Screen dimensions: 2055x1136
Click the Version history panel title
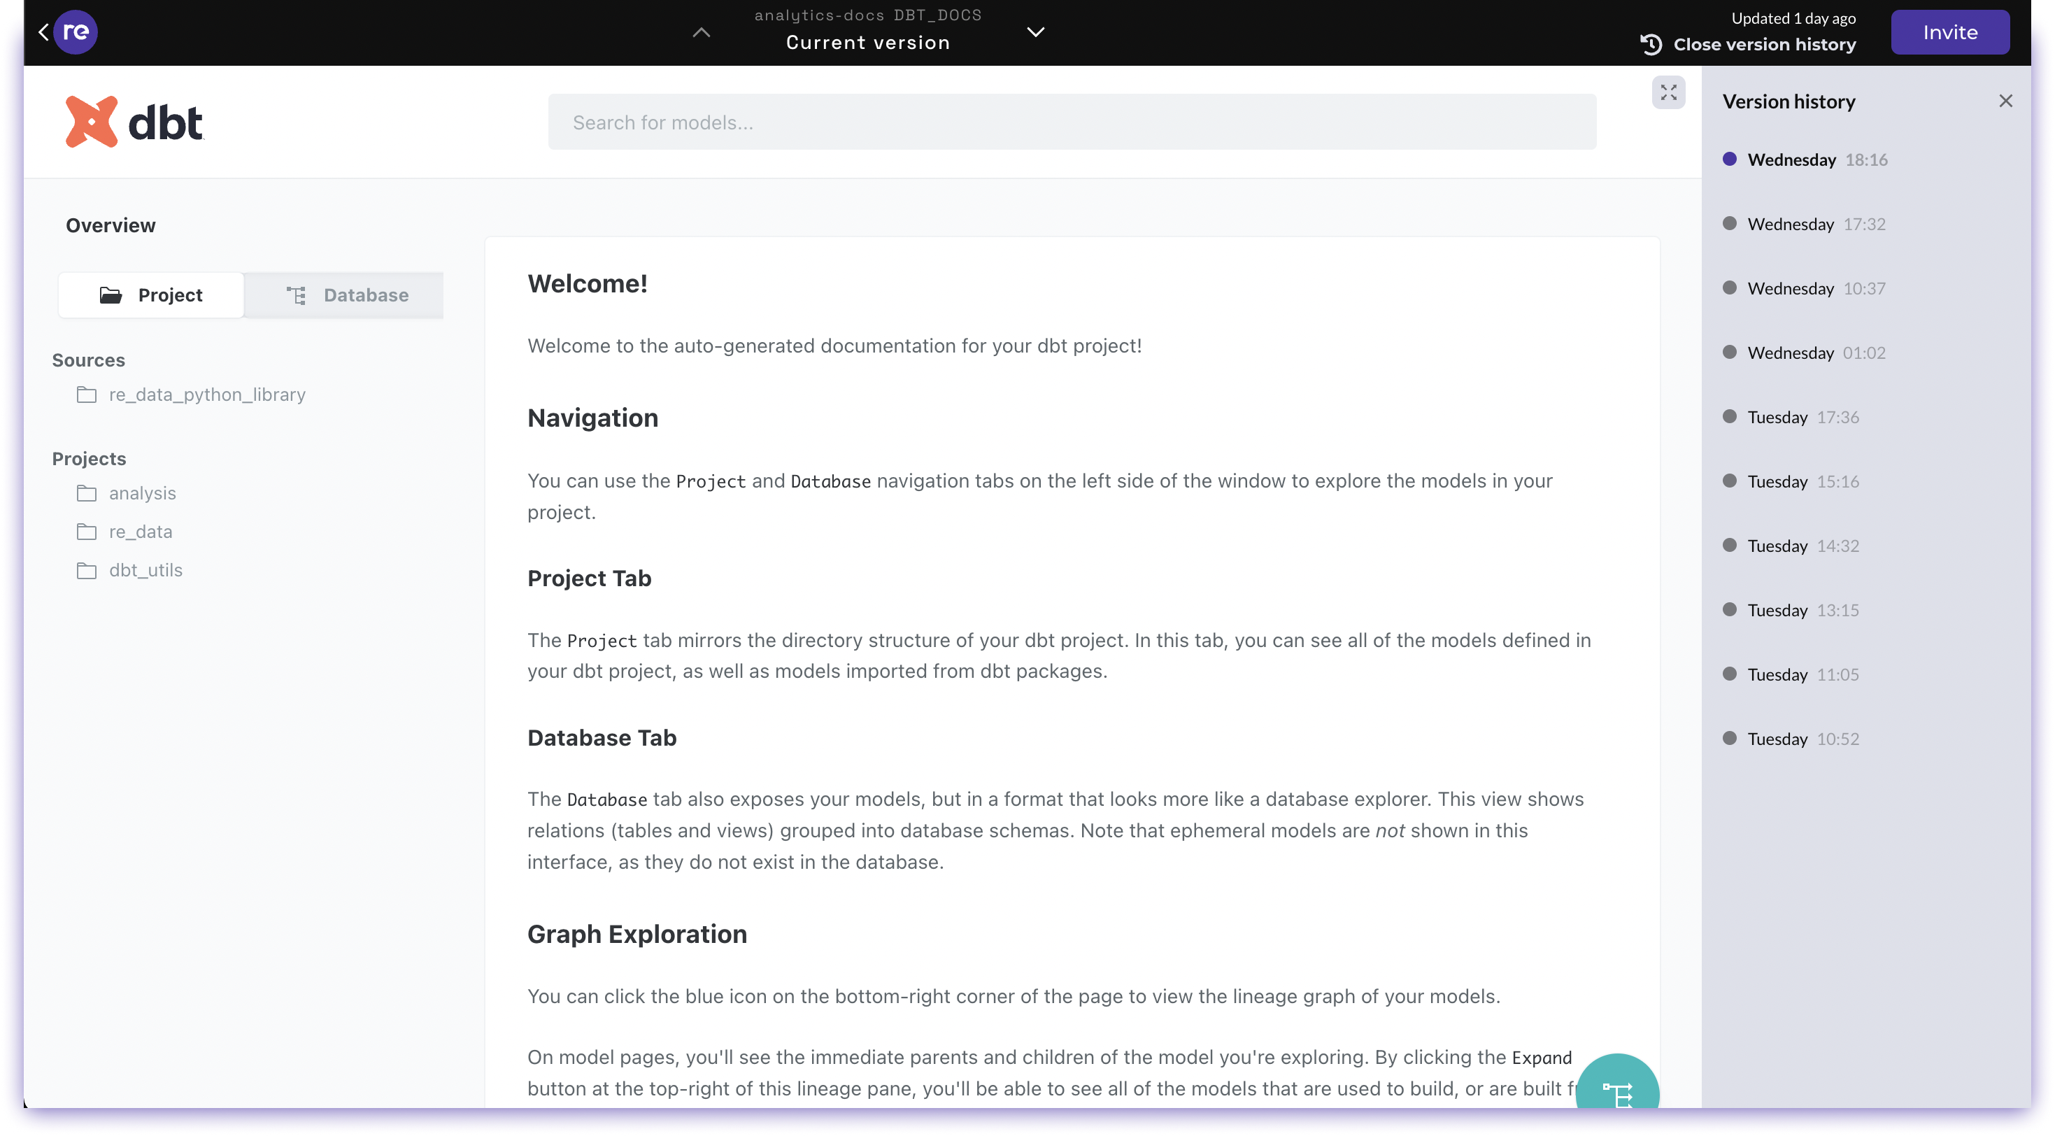coord(1788,101)
